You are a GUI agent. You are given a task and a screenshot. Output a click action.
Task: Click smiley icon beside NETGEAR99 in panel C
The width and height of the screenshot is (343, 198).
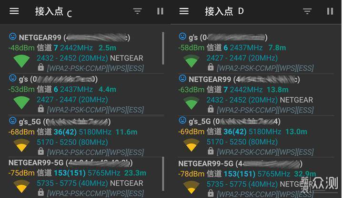point(12,37)
